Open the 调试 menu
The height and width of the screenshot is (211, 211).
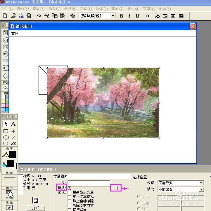[102, 9]
